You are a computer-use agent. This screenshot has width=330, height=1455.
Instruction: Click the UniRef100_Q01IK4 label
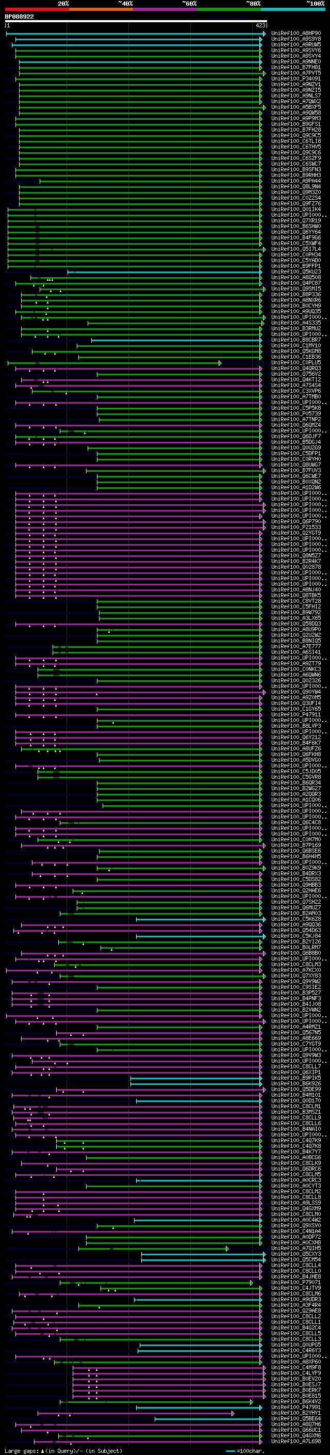click(x=295, y=209)
